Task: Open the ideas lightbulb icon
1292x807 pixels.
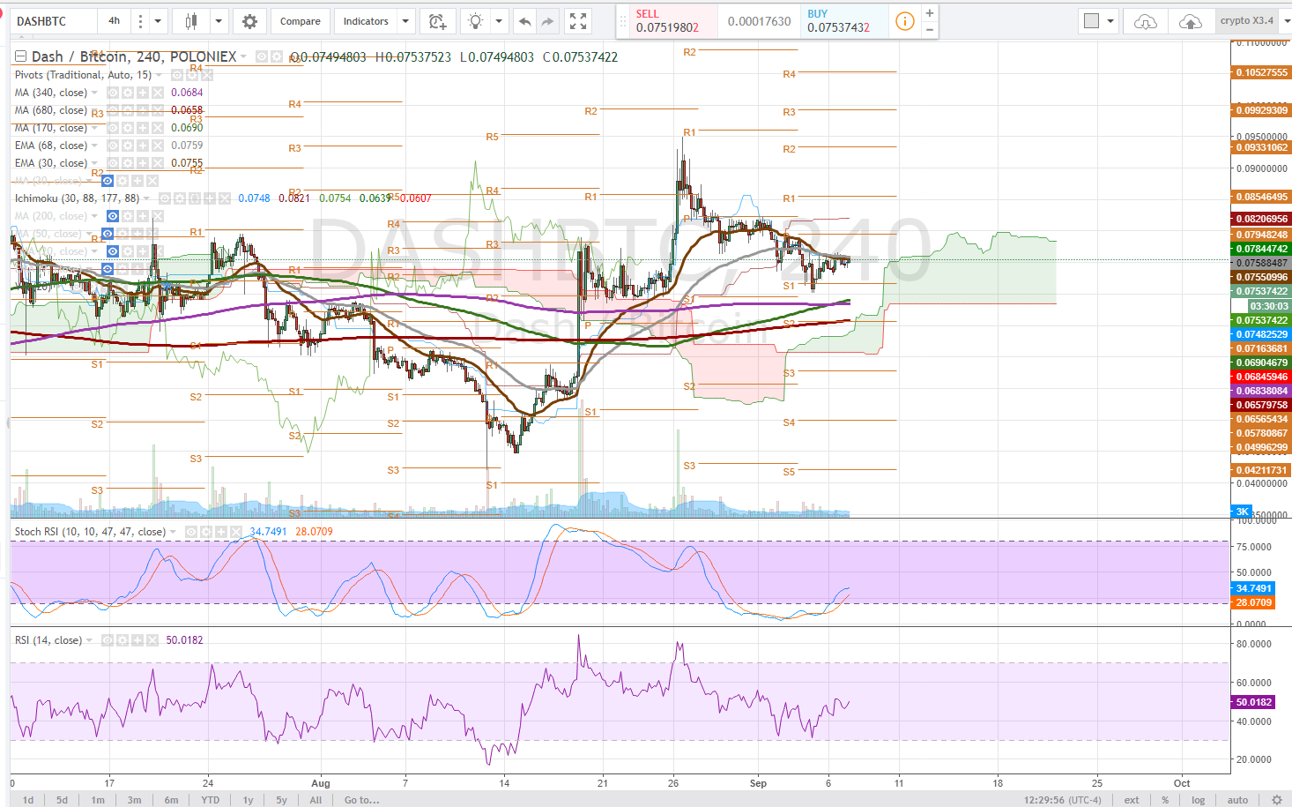Action: click(x=476, y=21)
